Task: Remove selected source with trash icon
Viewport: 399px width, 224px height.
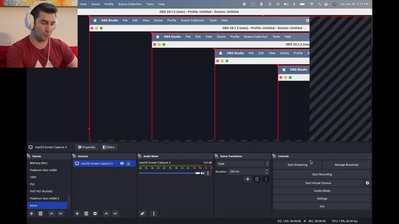Action: click(86, 213)
